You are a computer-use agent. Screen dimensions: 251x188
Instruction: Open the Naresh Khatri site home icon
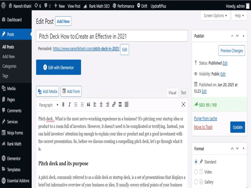[x=10, y=6]
